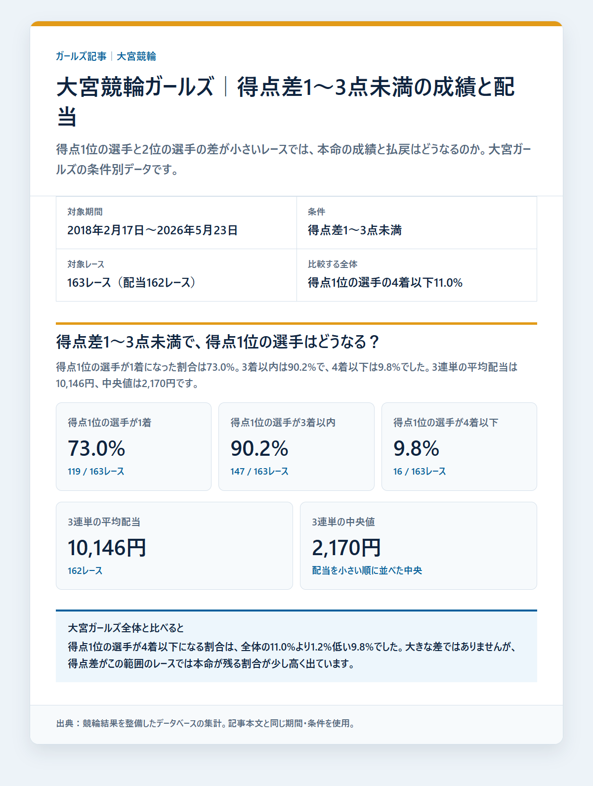Screen dimensions: 593x786
Task: Click the card label 得点1位の選手が3着以内
Action: point(283,422)
